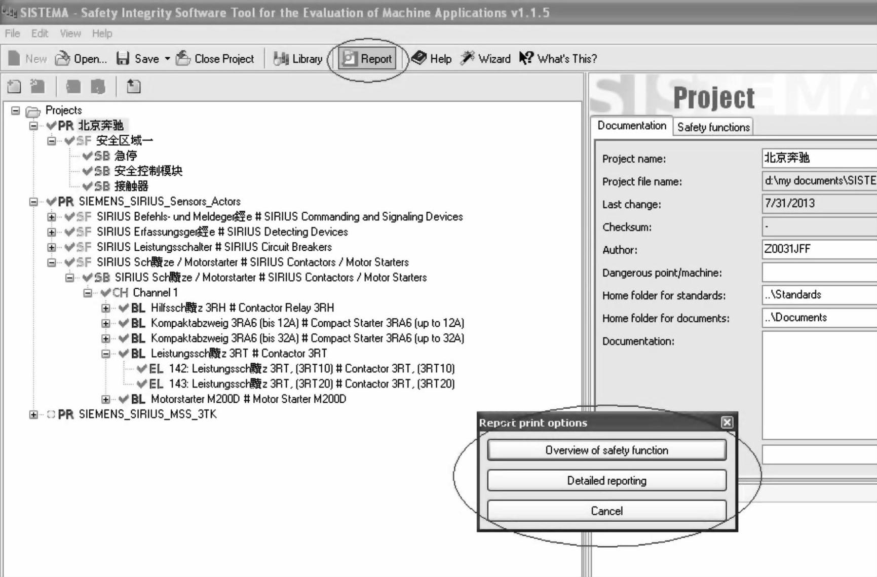Screen dimensions: 877x577
Task: Click the fourth tree toolbar icon
Action: (98, 87)
